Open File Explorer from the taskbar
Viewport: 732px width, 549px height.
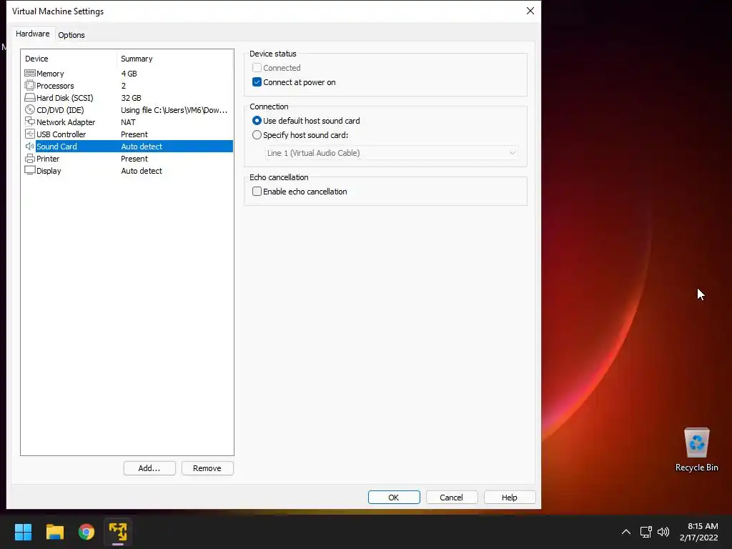[54, 532]
